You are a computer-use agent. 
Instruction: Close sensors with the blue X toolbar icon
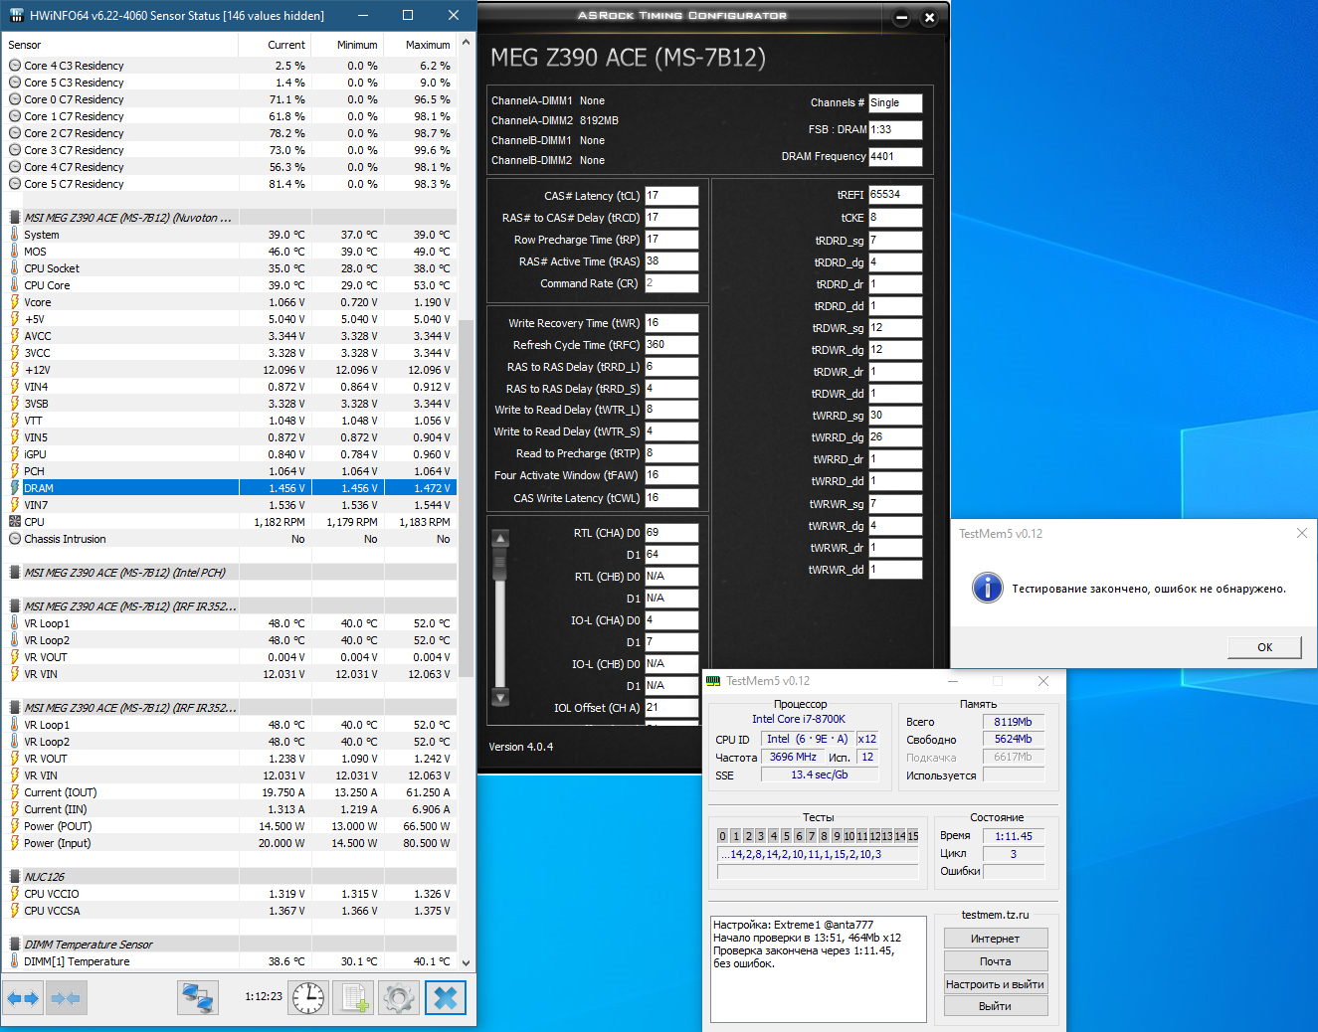coord(446,998)
